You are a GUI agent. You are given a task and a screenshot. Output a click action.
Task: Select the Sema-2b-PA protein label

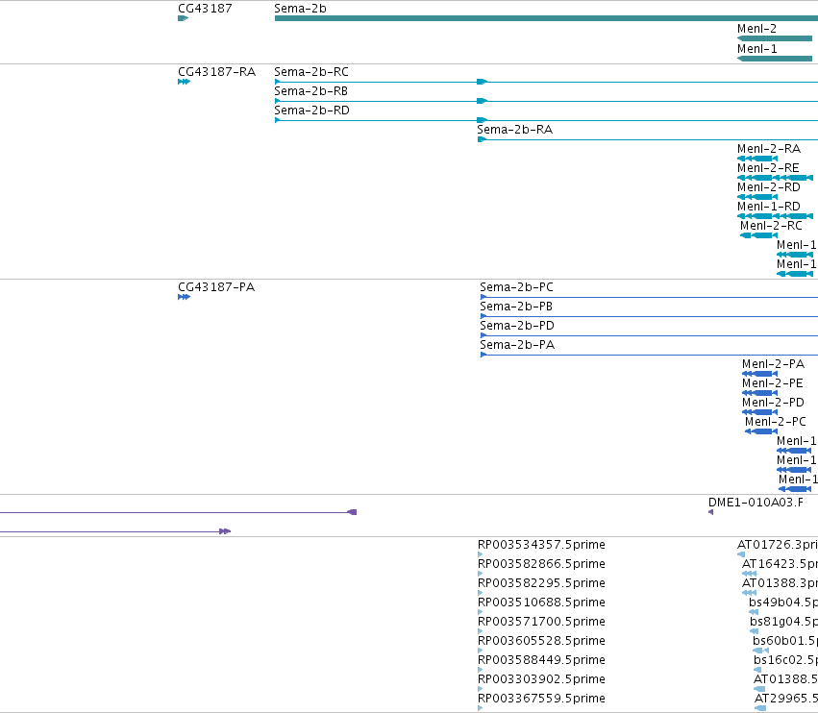tap(517, 345)
